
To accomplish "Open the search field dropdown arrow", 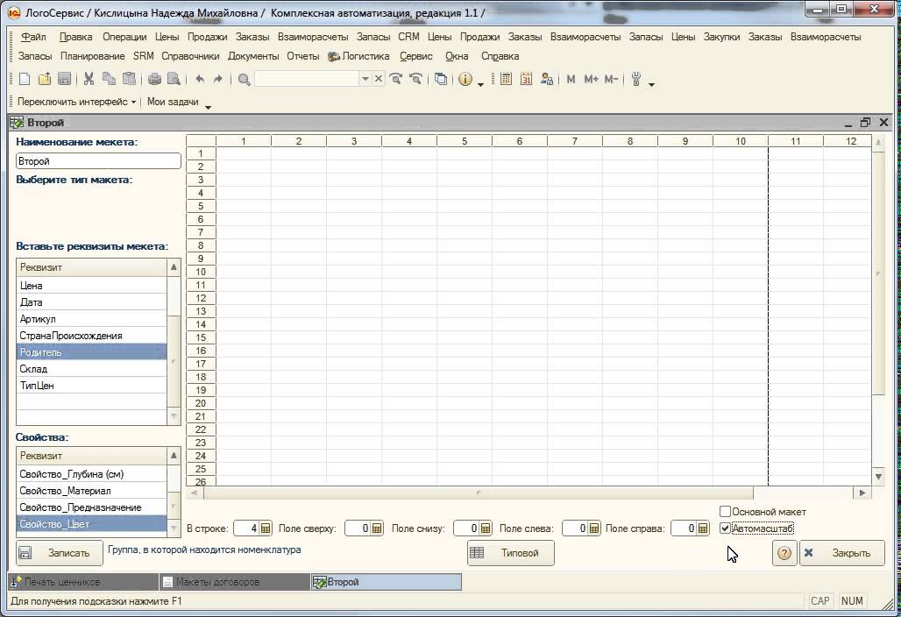I will [x=365, y=79].
